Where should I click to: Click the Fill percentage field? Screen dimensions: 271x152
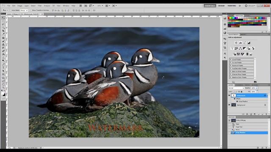point(253,92)
